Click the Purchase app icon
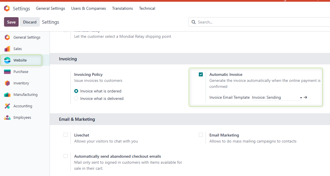Image resolution: width=330 pixels, height=176 pixels. [x=7, y=72]
